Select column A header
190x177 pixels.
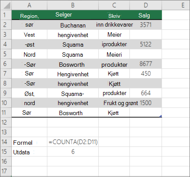29,5
